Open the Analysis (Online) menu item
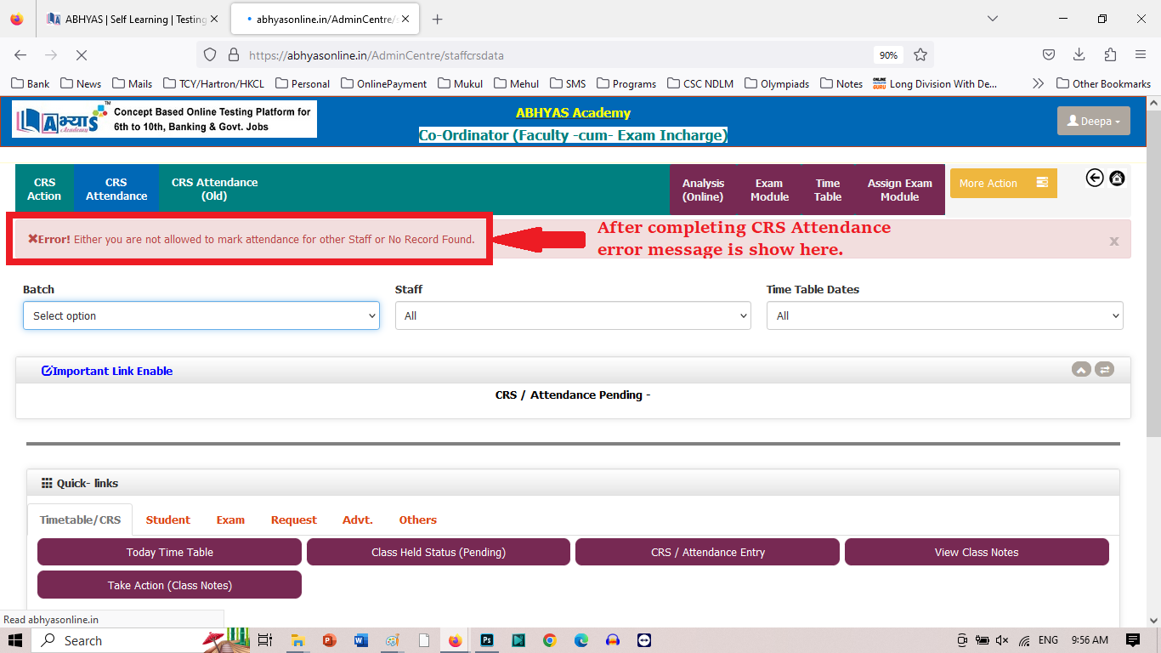Viewport: 1161px width, 653px height. coord(703,190)
